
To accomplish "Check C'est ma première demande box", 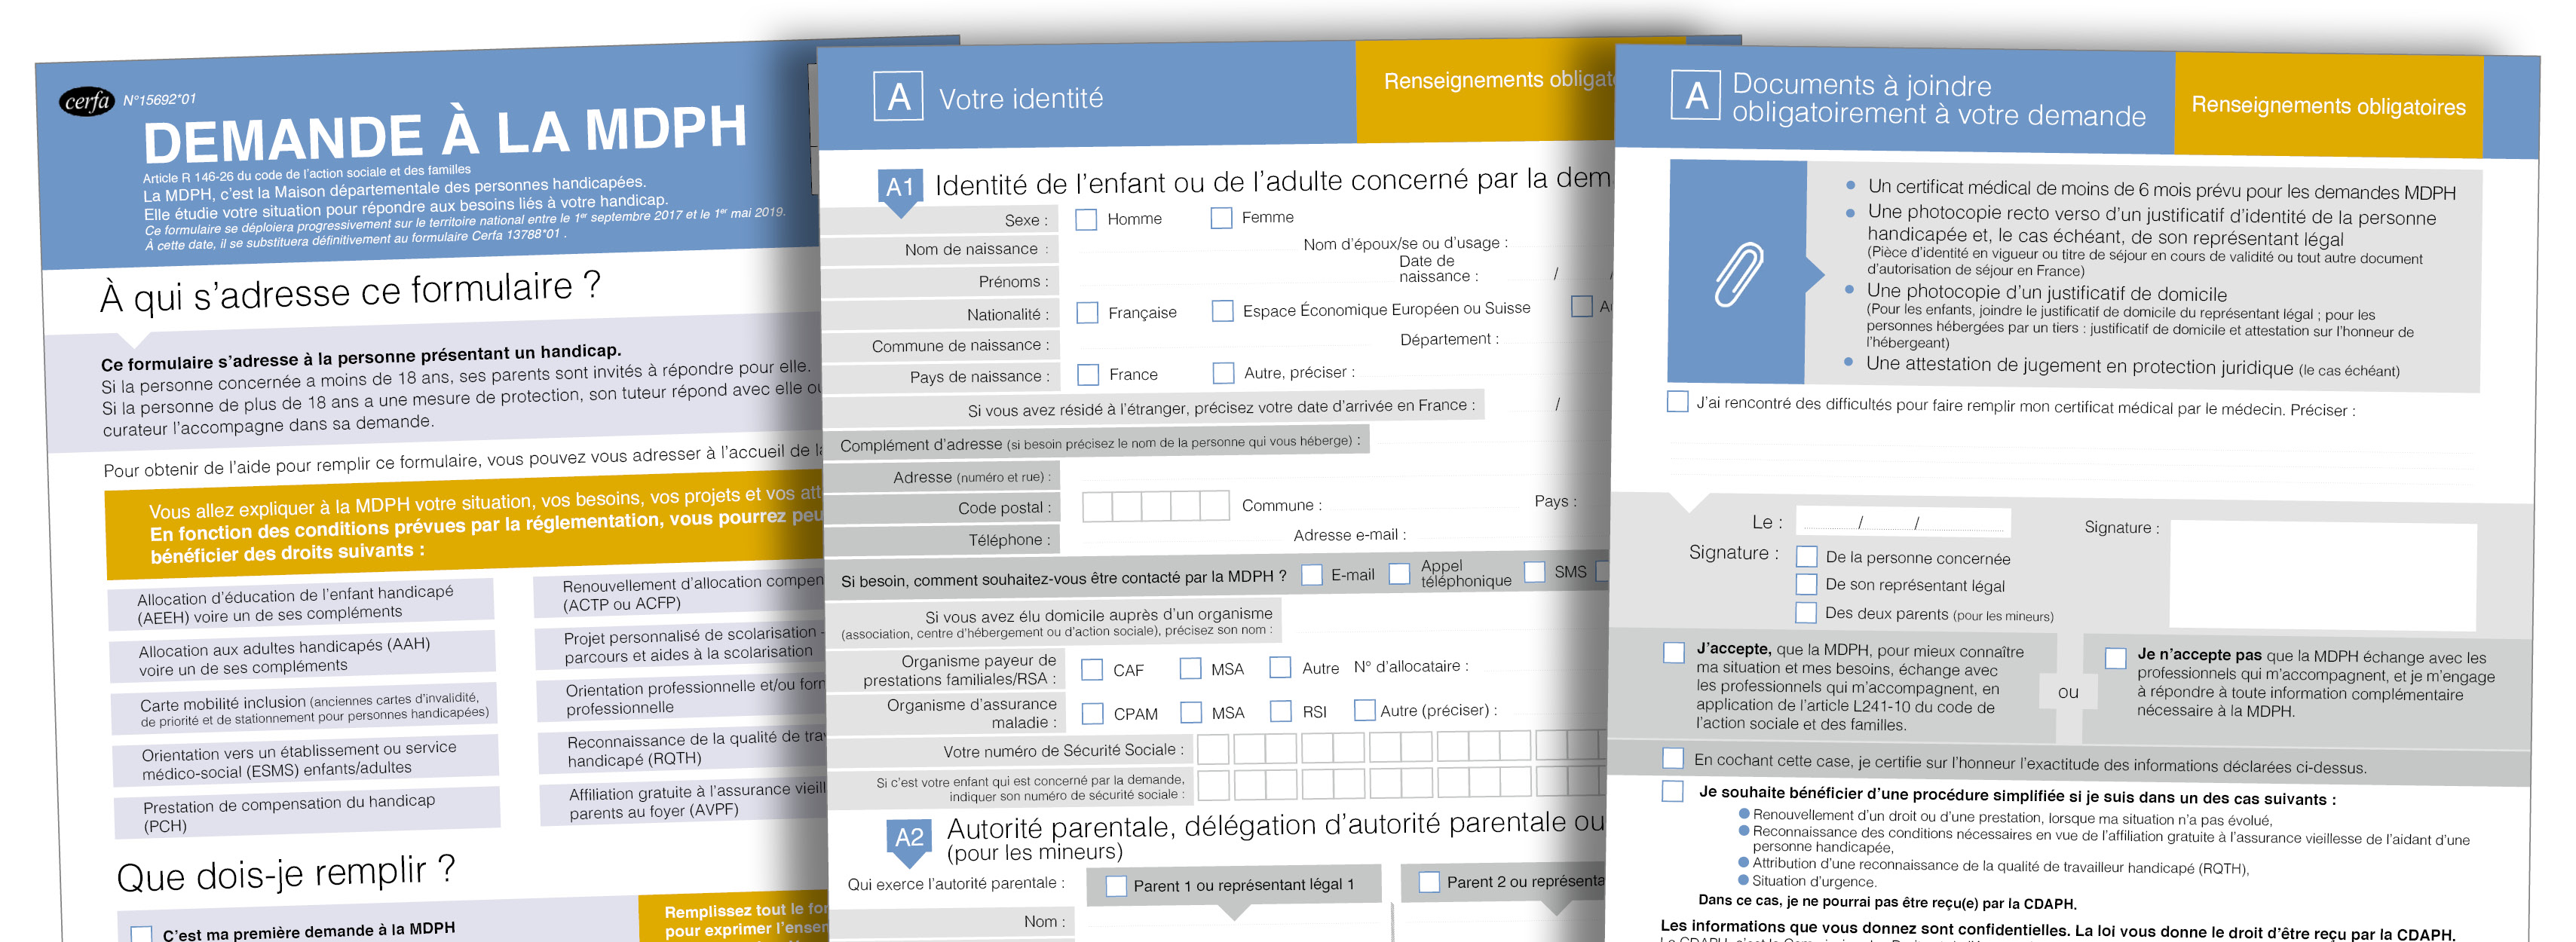I will click(142, 935).
